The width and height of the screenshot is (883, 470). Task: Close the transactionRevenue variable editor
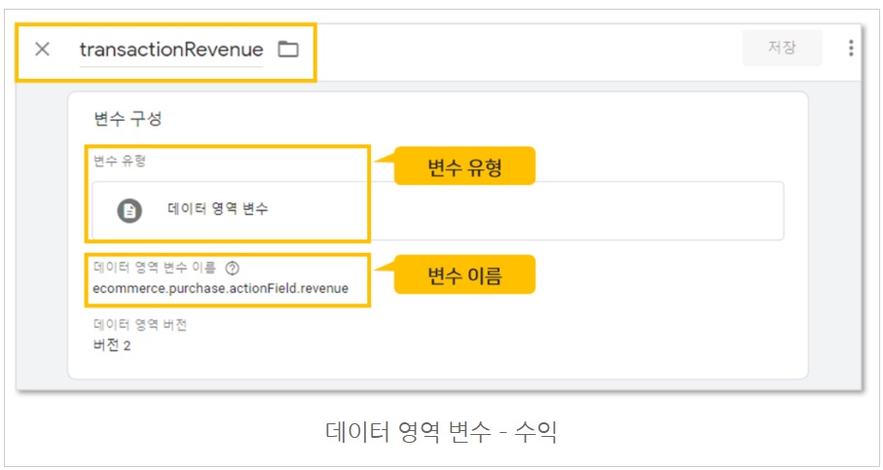[x=42, y=50]
